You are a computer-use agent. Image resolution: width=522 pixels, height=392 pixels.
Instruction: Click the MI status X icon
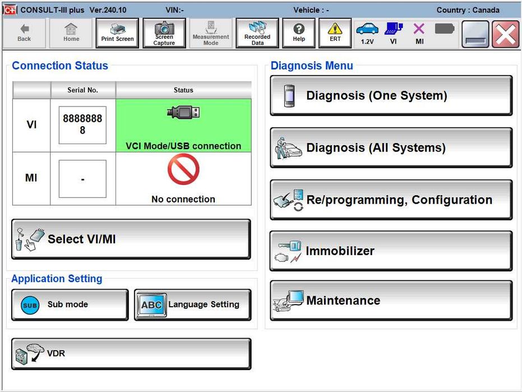419,29
